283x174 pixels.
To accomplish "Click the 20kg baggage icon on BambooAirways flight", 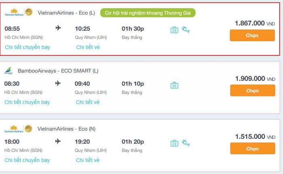I will [174, 85].
